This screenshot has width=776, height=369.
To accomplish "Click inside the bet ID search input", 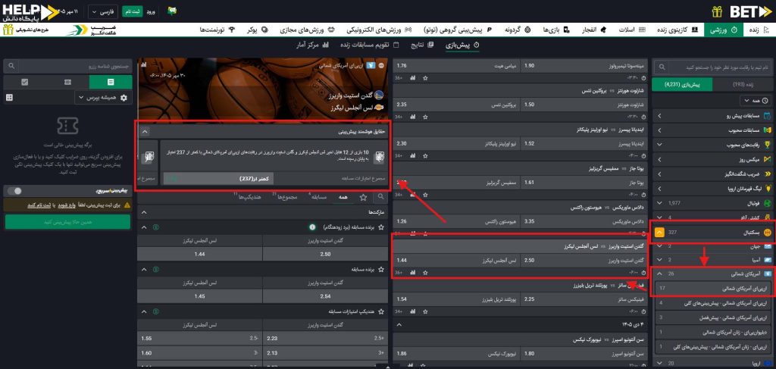I will click(75, 66).
